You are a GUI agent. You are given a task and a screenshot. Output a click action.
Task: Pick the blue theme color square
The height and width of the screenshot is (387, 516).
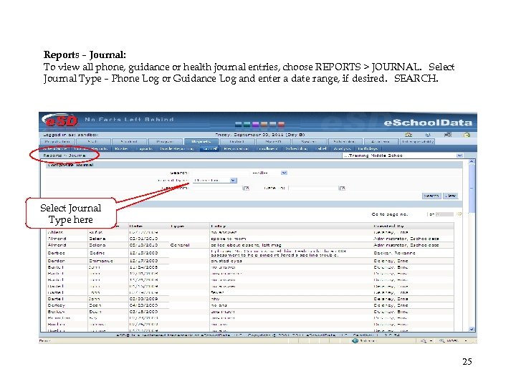239,124
